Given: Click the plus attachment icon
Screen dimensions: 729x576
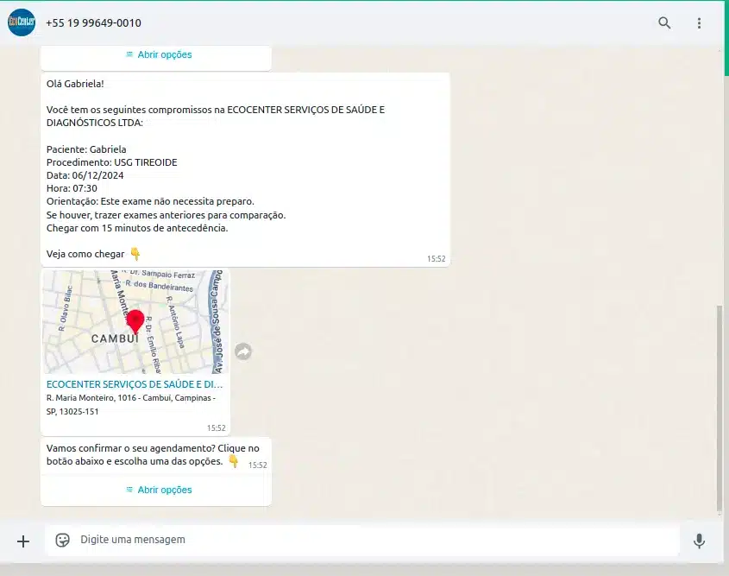Looking at the screenshot, I should coord(23,541).
